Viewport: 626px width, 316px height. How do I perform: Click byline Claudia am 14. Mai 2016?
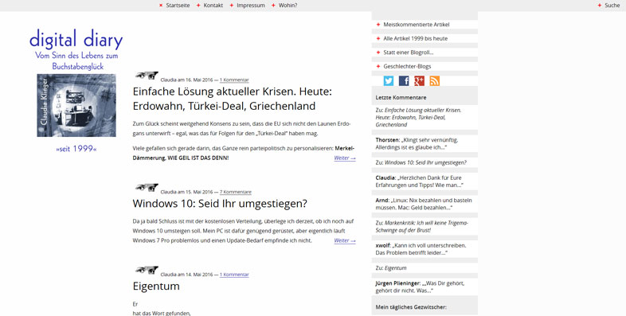point(187,275)
